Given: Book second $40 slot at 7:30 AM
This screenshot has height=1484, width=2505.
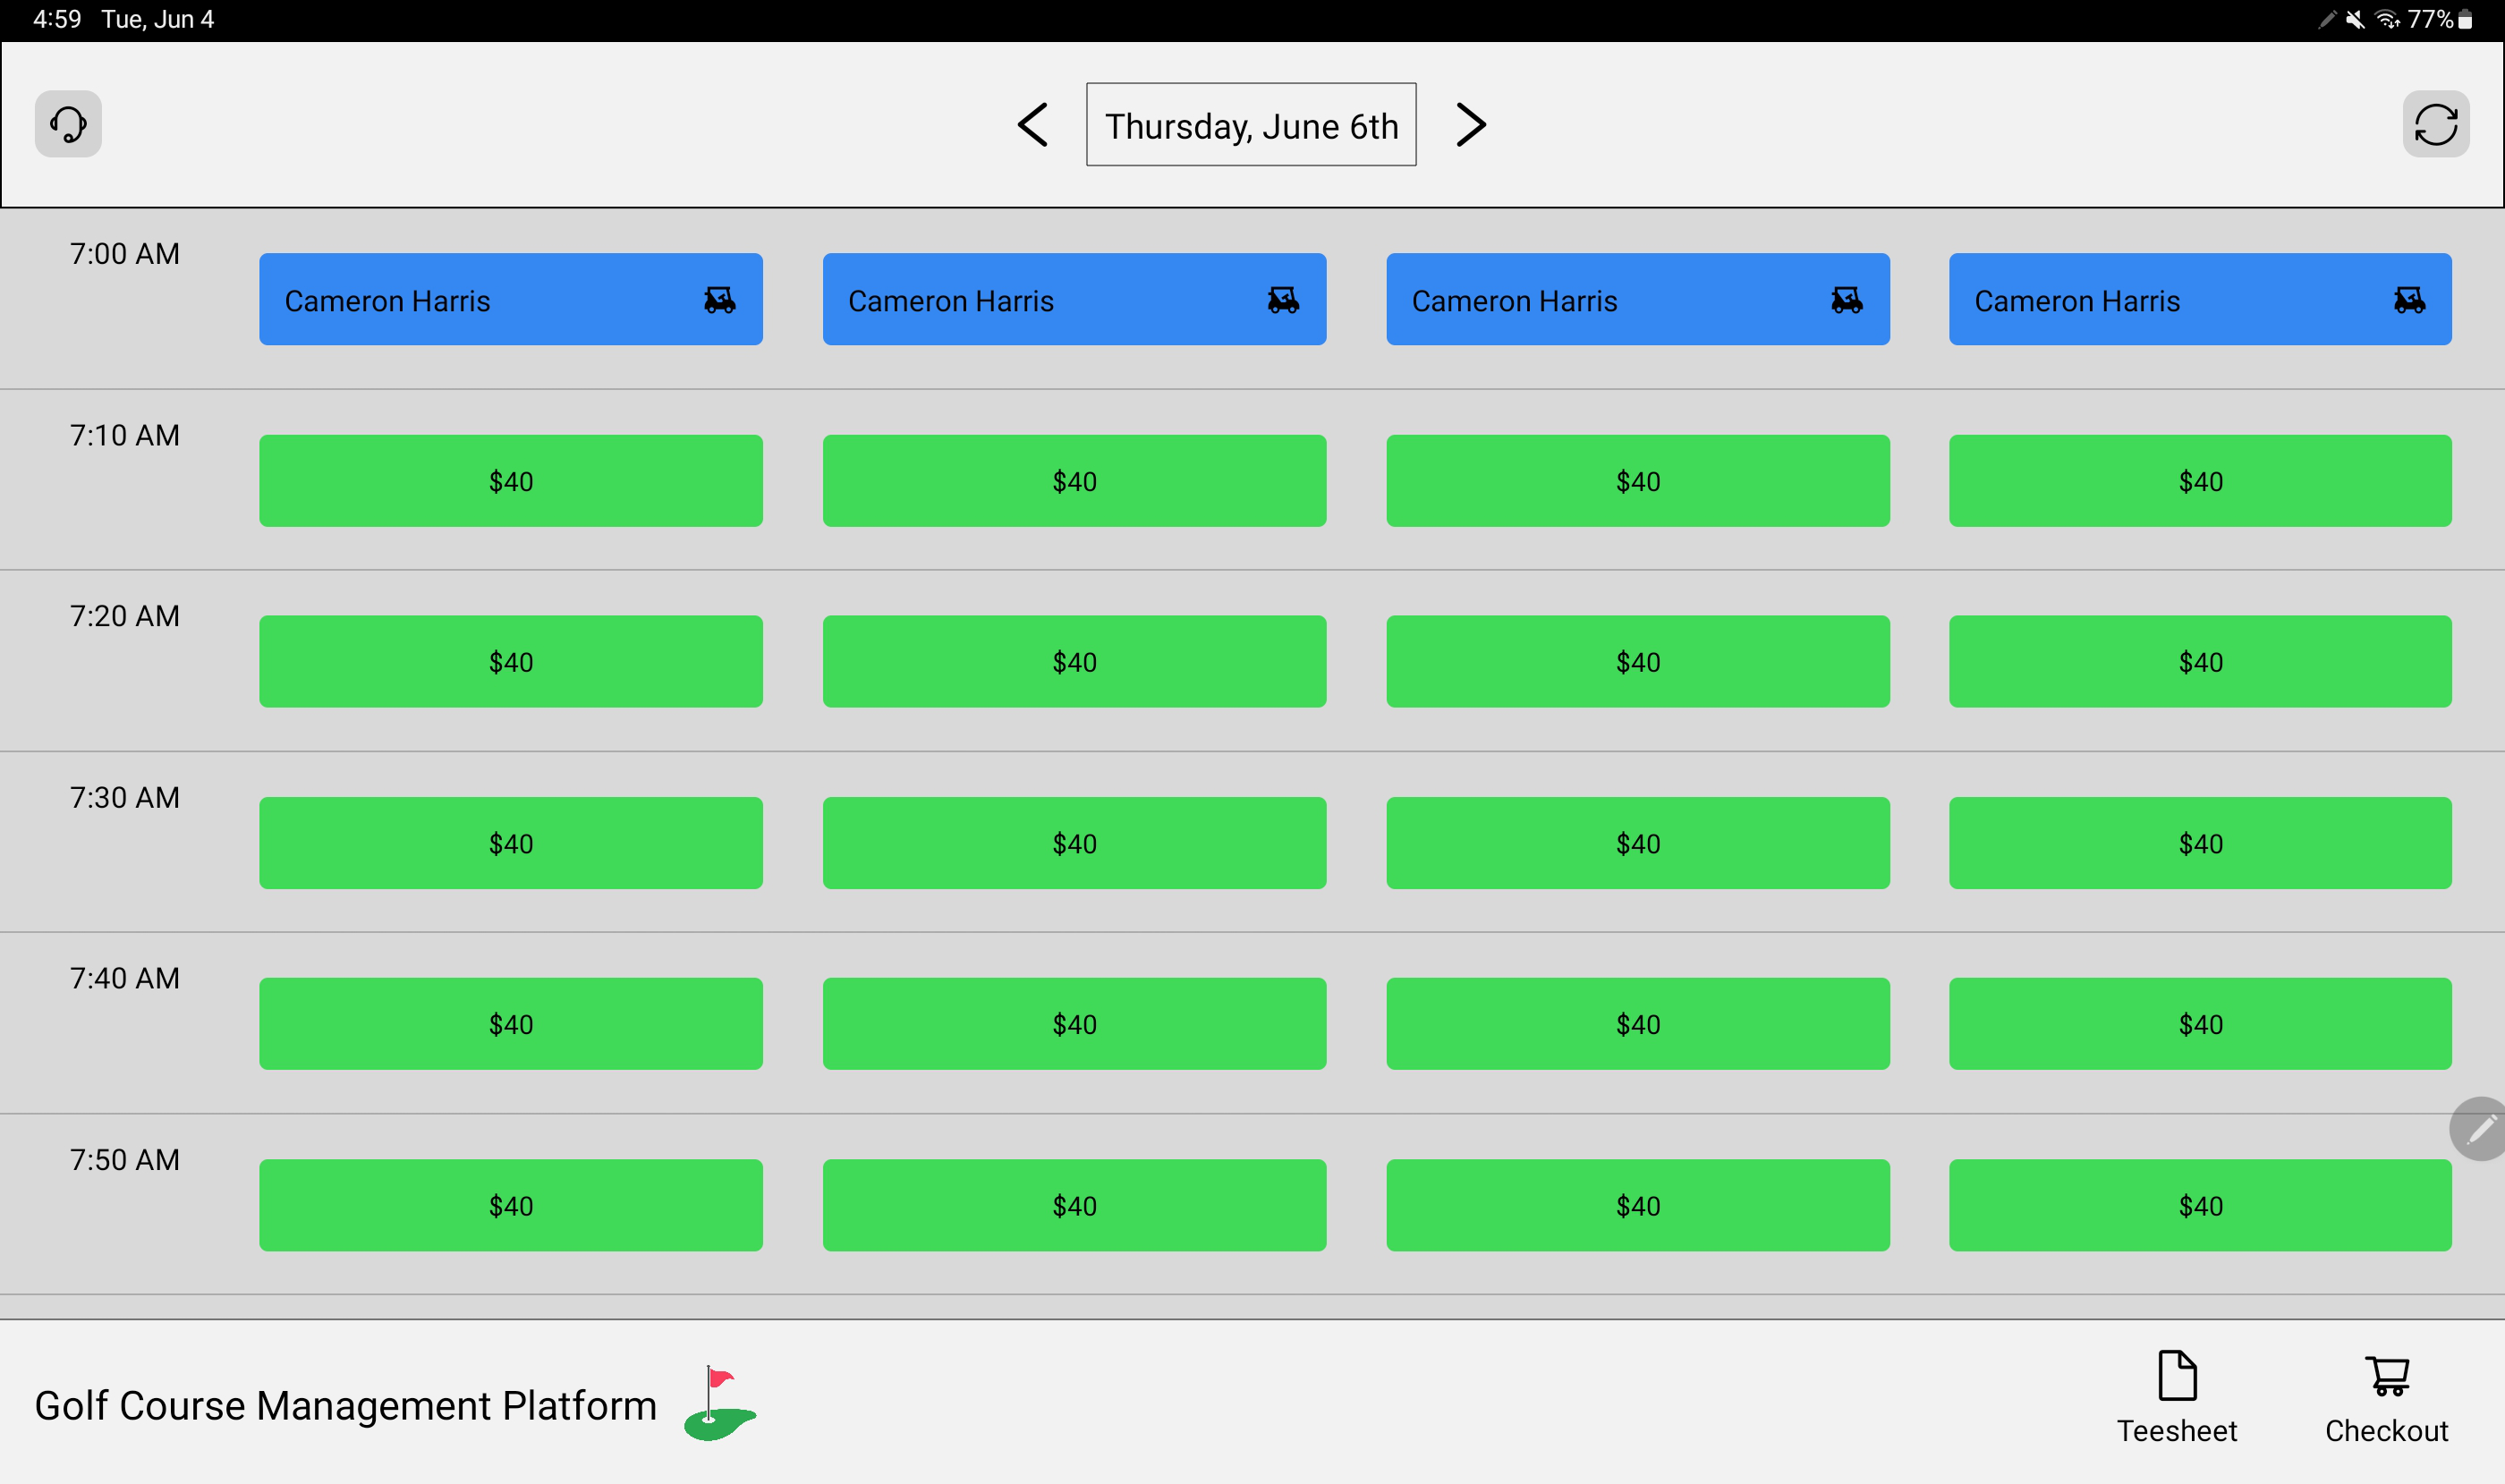Looking at the screenshot, I should pos(1075,843).
